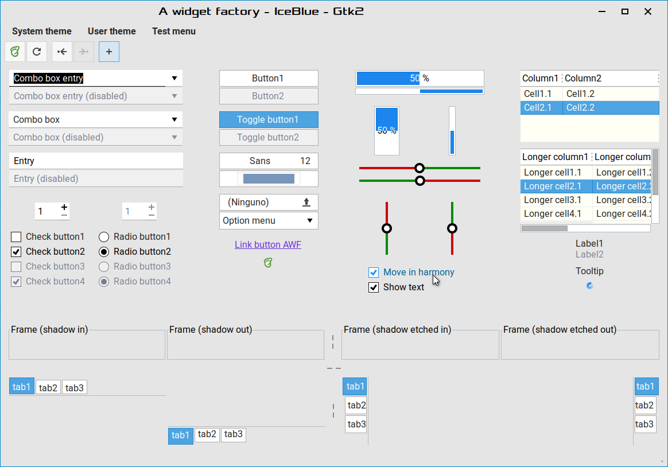Image resolution: width=668 pixels, height=467 pixels.
Task: Open the Combo box dropdown
Action: click(x=96, y=120)
